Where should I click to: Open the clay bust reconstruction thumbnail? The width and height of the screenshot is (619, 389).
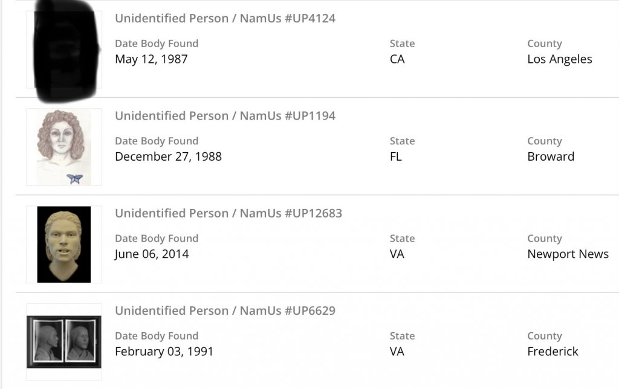63,244
